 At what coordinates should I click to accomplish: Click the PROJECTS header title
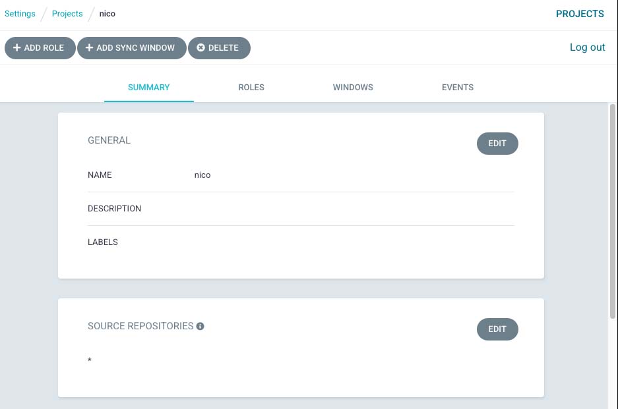point(580,14)
